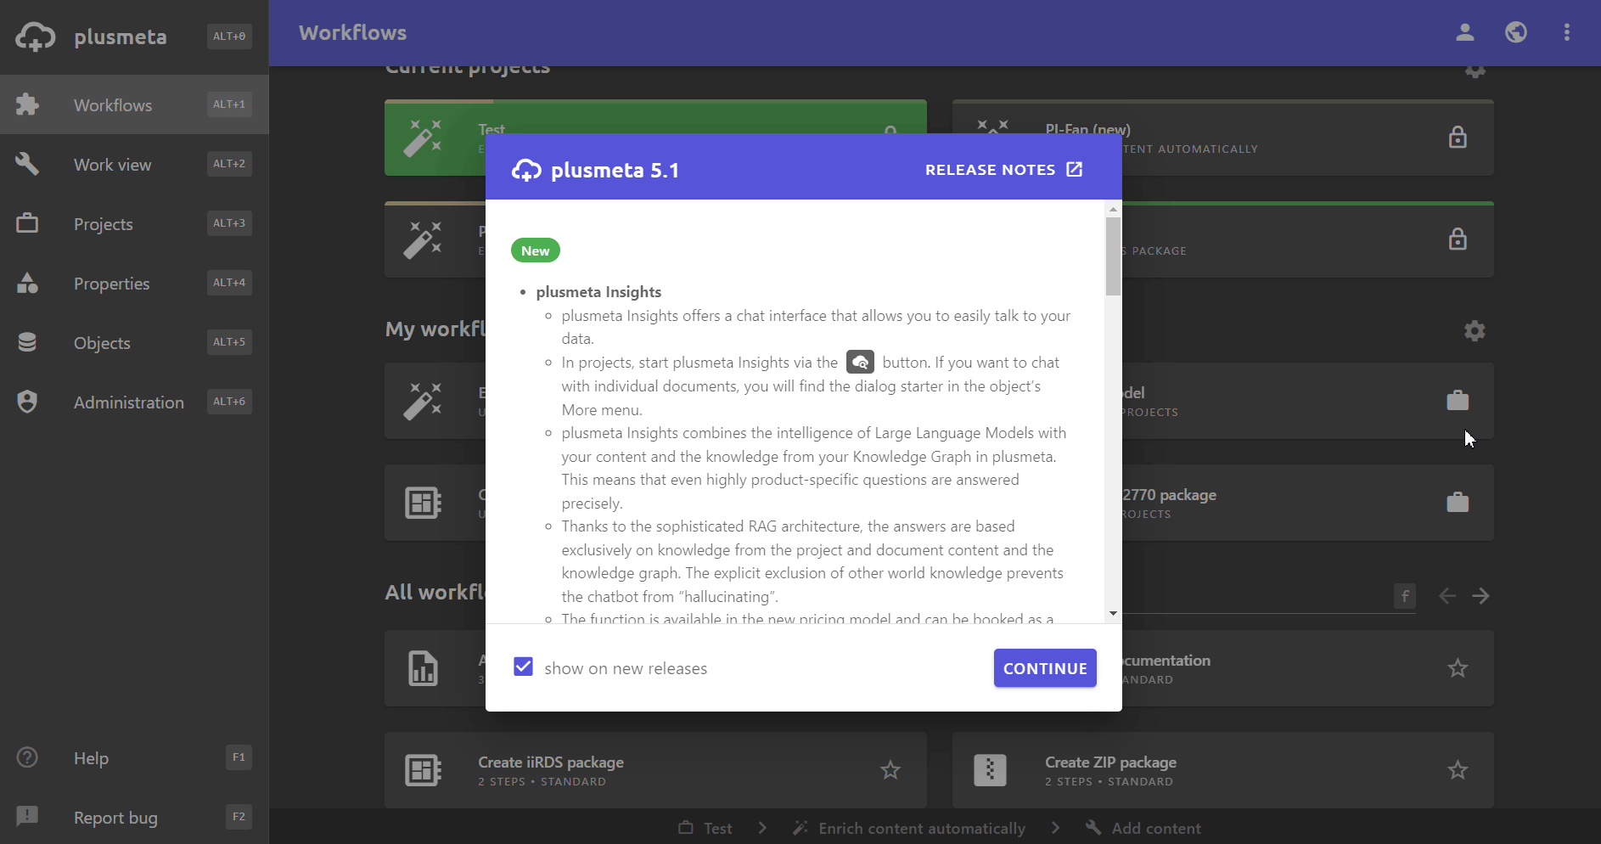Viewport: 1601px width, 844px height.
Task: Click briefcase icon on PROJECTS card above 2770
Action: pyautogui.click(x=1458, y=401)
